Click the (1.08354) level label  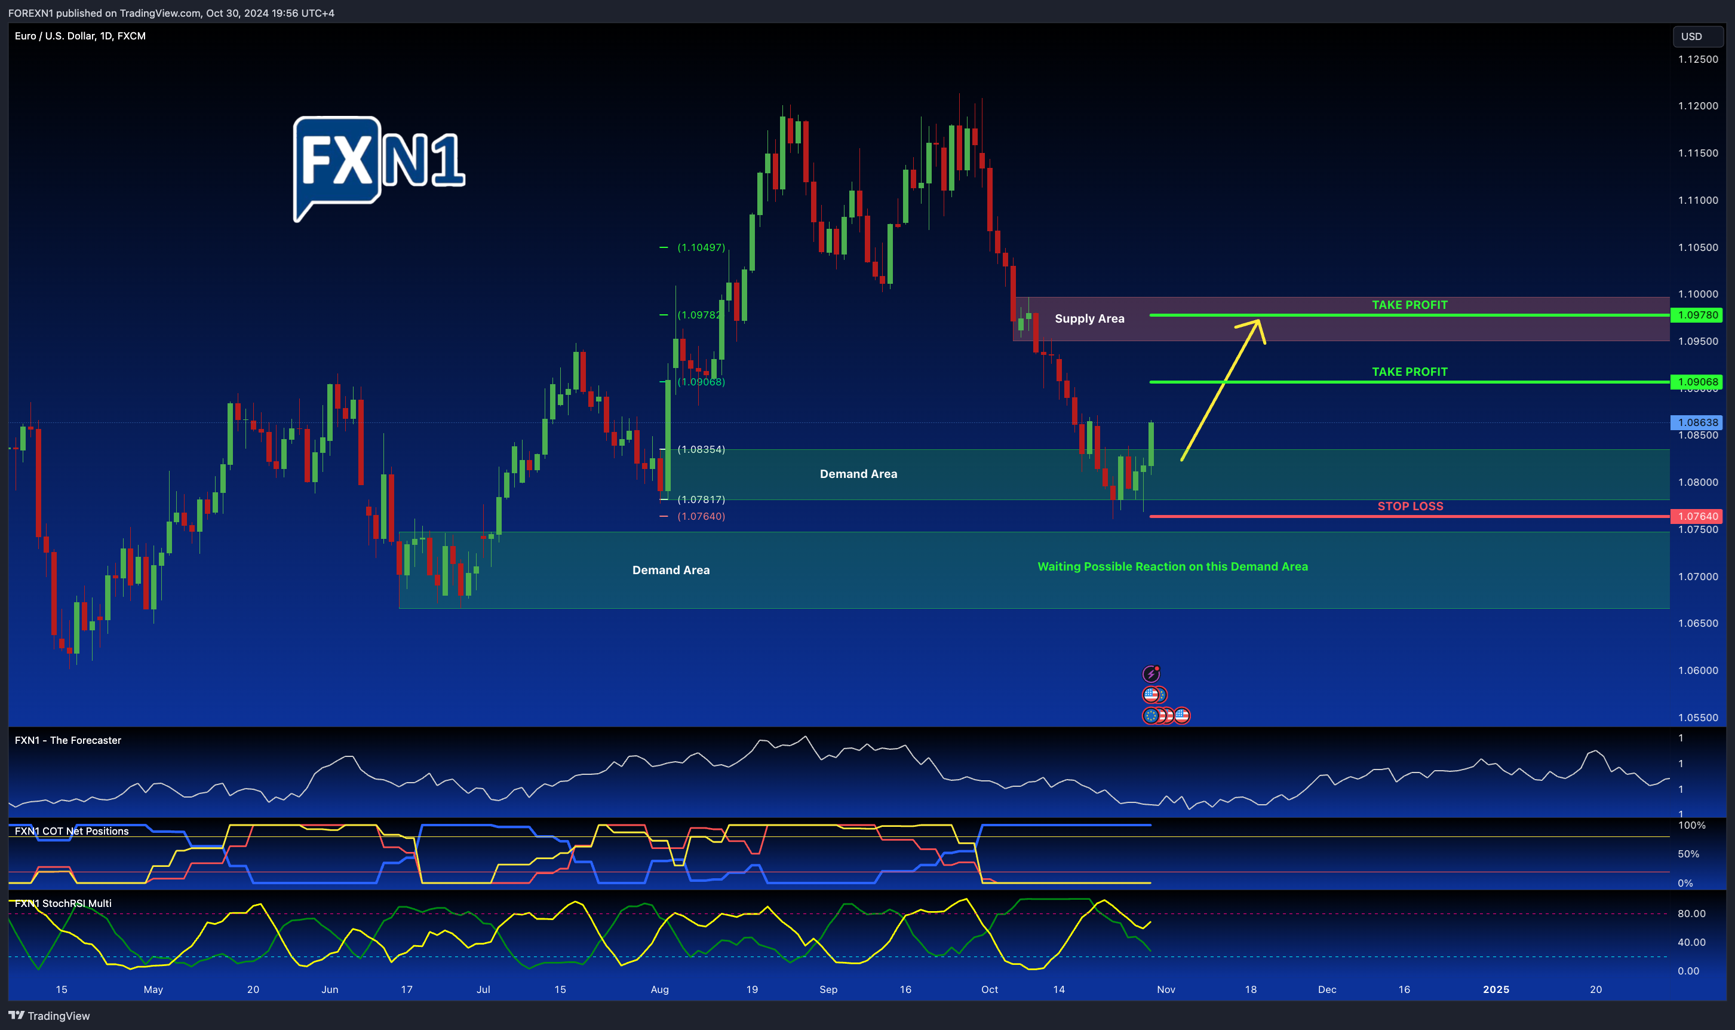[701, 449]
